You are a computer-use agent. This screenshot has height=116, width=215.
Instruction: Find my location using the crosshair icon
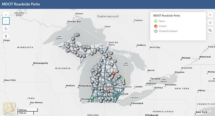click(x=210, y=23)
